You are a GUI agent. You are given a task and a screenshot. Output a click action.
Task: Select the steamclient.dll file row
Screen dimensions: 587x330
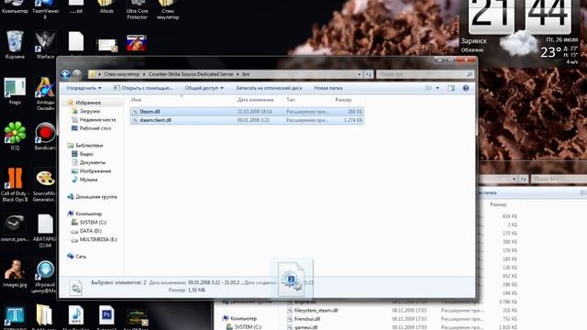click(x=247, y=120)
